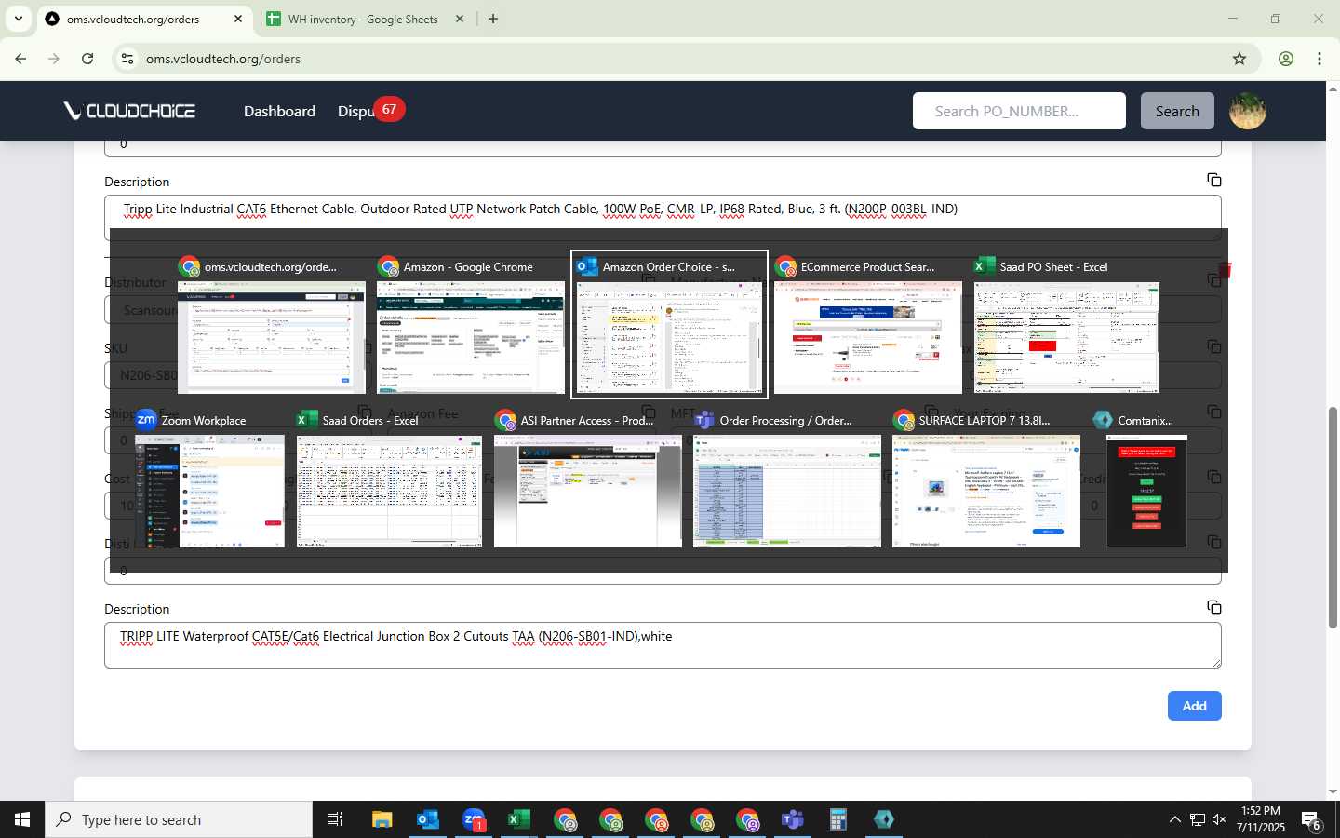Switch to oms.vcloudtech.org/orders window thumbnail
1340x838 pixels.
point(271,324)
